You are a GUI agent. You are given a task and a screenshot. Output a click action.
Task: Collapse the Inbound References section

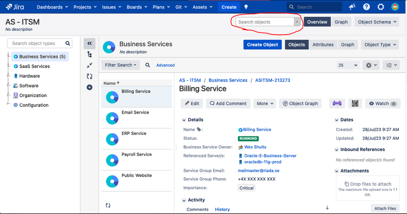click(x=337, y=150)
